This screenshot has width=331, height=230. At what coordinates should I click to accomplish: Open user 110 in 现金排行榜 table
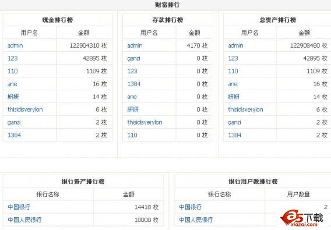(x=12, y=71)
